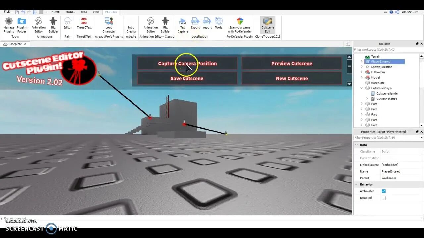The height and width of the screenshot is (238, 424).
Task: Scan your game with Ro-Defender
Action: [x=240, y=25]
